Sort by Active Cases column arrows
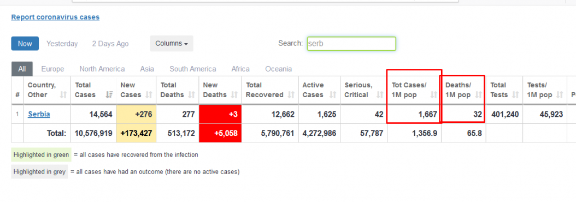 tap(333, 95)
